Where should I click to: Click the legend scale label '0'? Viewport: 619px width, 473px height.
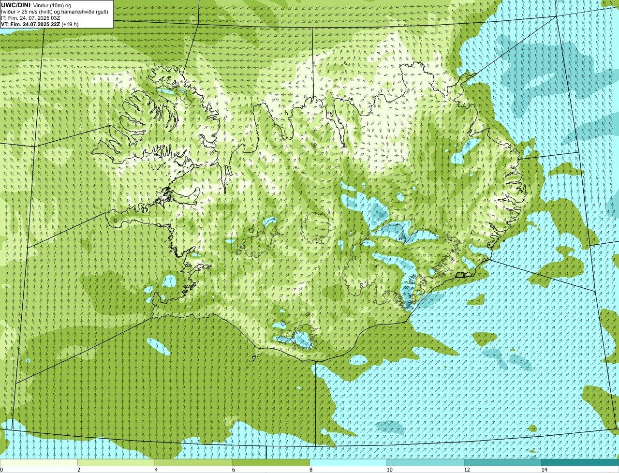pos(1,470)
